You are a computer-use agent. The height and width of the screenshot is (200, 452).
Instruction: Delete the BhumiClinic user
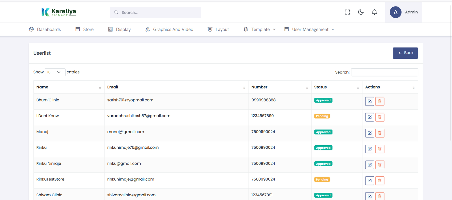[x=380, y=101]
